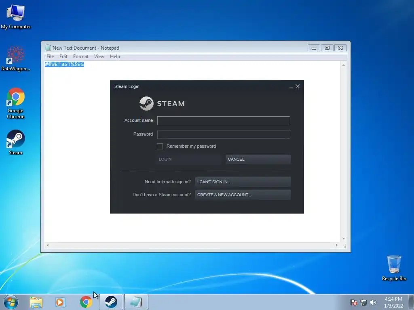Open the Recycle Bin
This screenshot has height=310, width=414.
coord(394,268)
